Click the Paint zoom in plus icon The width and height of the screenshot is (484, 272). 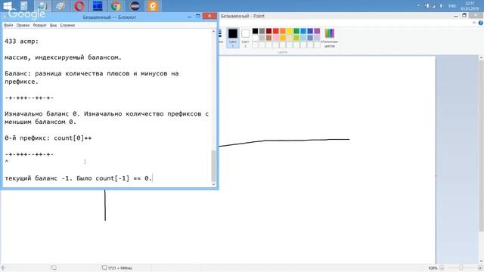click(480, 268)
